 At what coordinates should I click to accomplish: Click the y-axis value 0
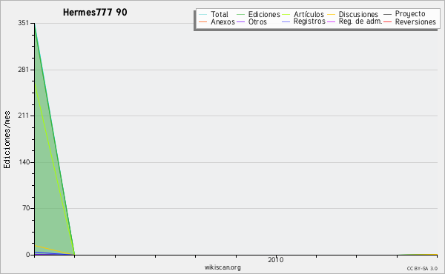(x=28, y=255)
